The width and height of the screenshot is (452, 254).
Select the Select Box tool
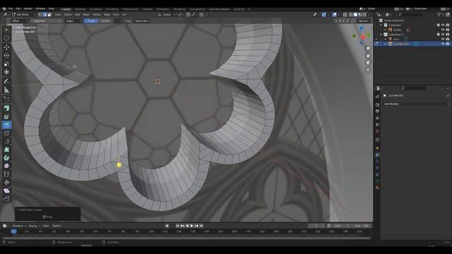click(x=6, y=30)
